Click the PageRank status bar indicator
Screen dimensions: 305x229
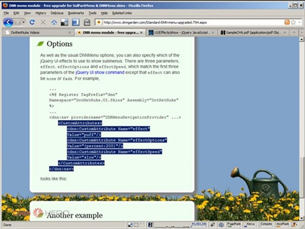[x=234, y=225]
